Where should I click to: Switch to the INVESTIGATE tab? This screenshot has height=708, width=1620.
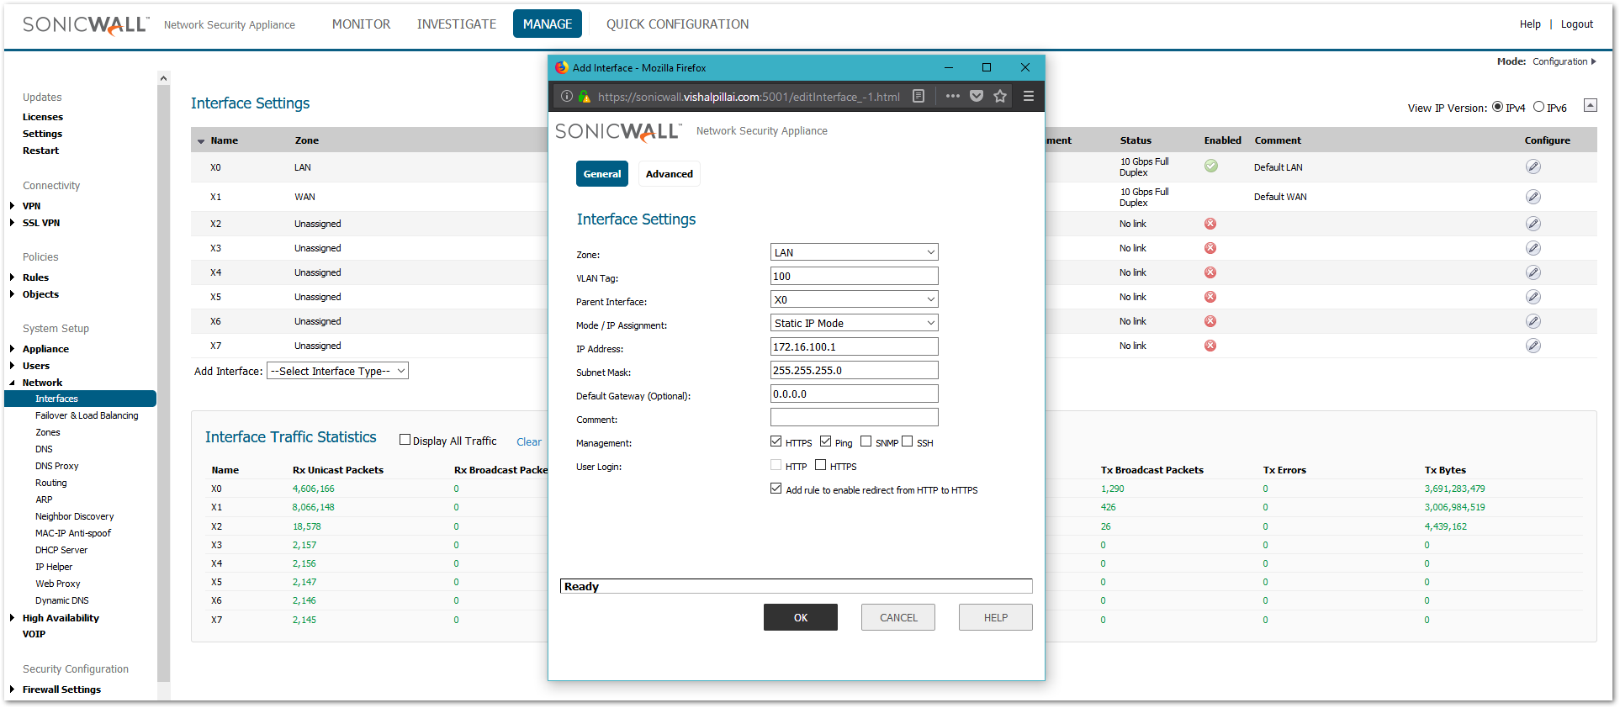457,24
